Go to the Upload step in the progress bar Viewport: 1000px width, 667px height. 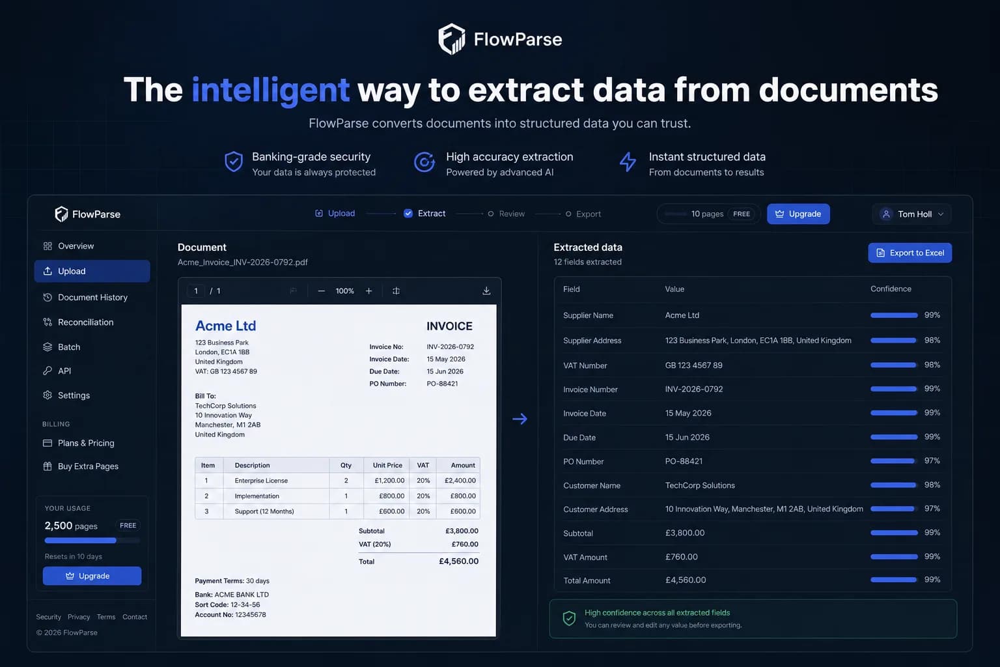(x=335, y=214)
